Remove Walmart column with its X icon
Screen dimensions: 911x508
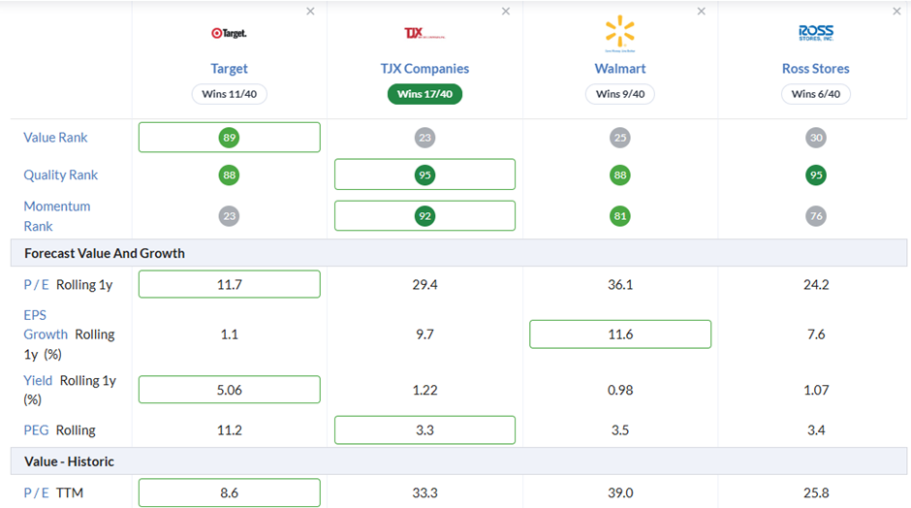702,11
